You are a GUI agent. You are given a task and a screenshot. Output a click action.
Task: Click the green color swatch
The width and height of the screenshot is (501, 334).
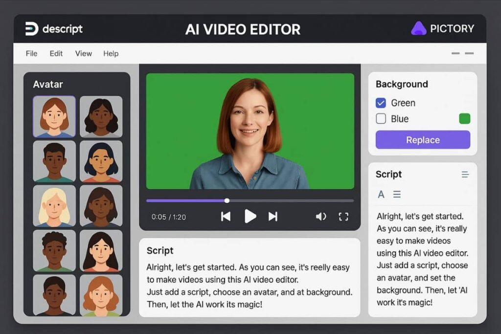click(x=464, y=119)
